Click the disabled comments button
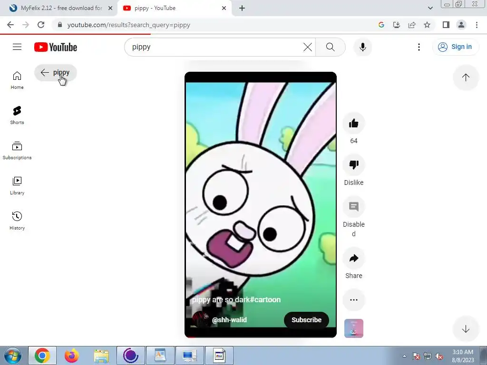Screen dimensions: 487x365 (x=353, y=207)
